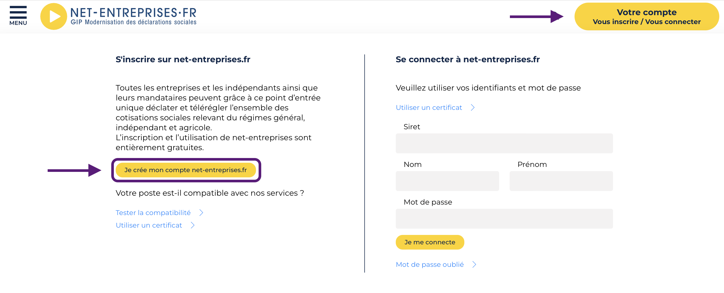
Task: Follow Utiliser un certificat link in login section
Action: click(x=429, y=108)
